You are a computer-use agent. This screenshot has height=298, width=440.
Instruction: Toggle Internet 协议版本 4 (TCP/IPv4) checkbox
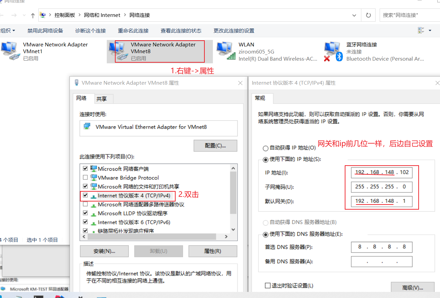pyautogui.click(x=85, y=195)
